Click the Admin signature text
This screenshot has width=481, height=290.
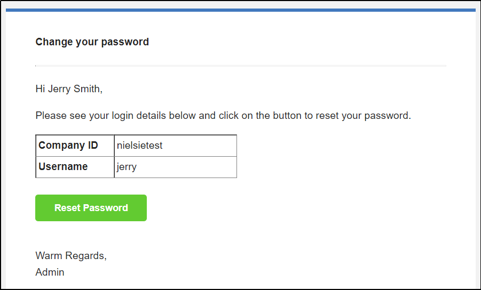[50, 272]
